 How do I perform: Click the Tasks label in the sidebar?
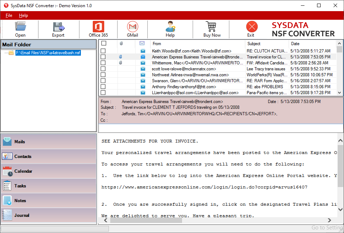(20, 186)
